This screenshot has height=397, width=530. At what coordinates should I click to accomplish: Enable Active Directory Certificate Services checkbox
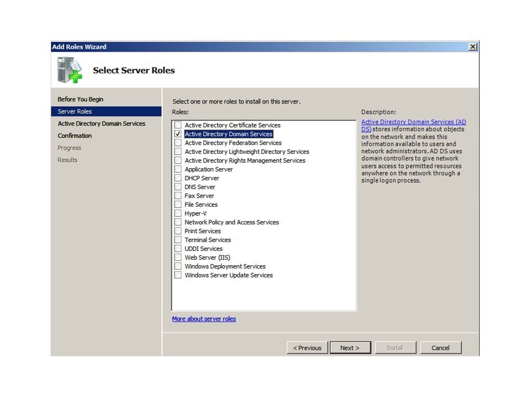tap(178, 125)
